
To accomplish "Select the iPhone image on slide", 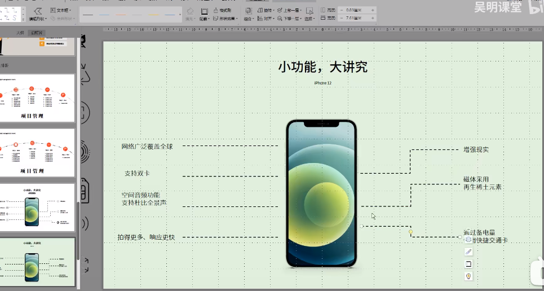I will 322,193.
